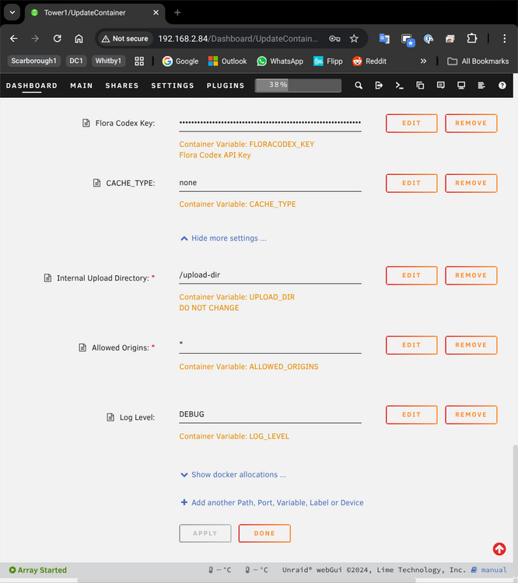
Task: Open the Reddit bookmark
Action: click(x=369, y=61)
